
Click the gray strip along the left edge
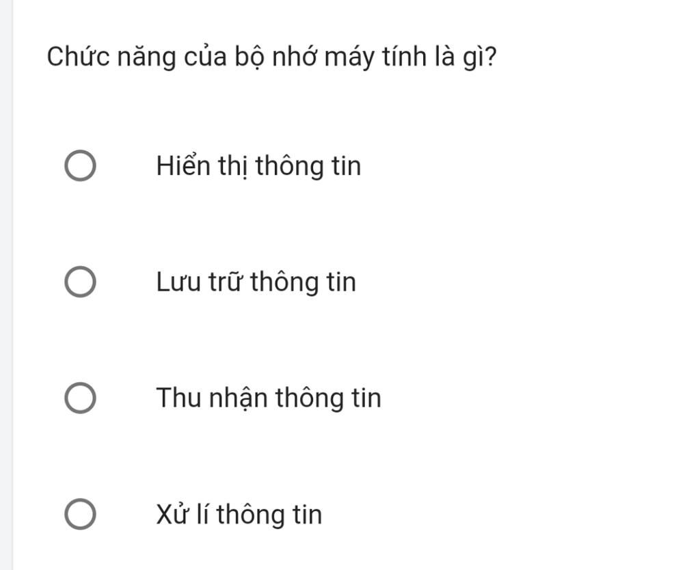pyautogui.click(x=6, y=285)
